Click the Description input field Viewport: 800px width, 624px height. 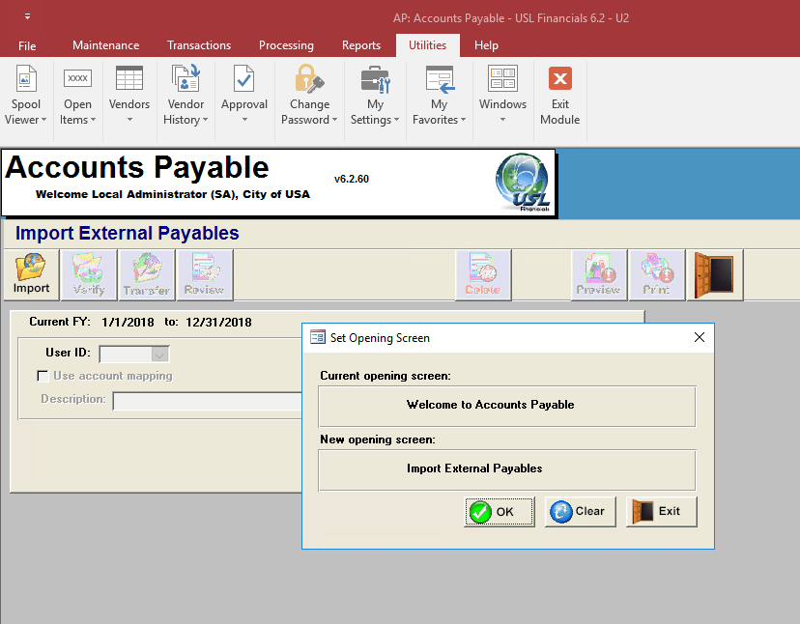click(208, 401)
